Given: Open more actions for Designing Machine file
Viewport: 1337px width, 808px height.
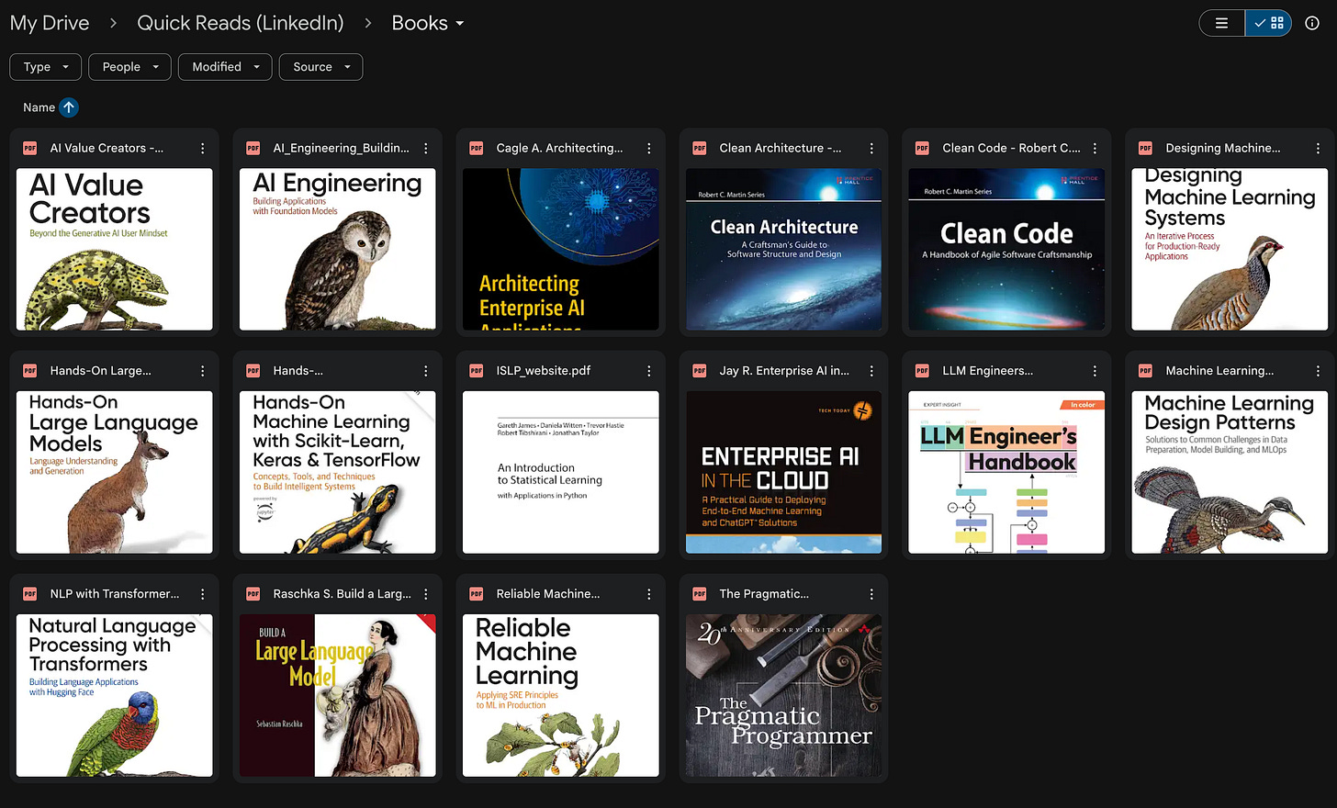Looking at the screenshot, I should 1319,148.
